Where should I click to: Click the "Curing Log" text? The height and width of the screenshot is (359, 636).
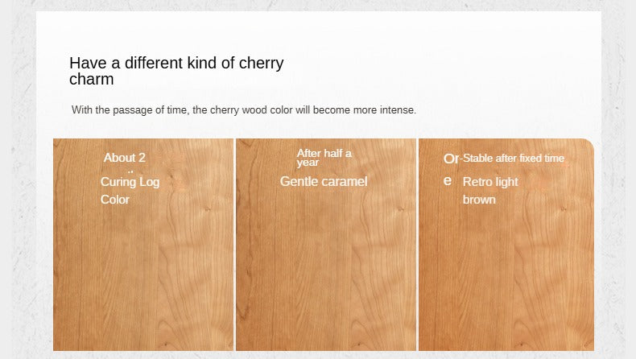click(x=130, y=182)
